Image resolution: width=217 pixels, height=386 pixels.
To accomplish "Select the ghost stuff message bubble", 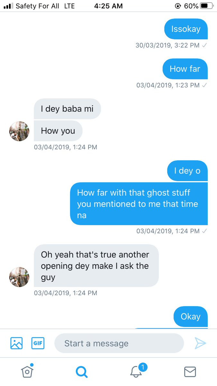I will 139,204.
